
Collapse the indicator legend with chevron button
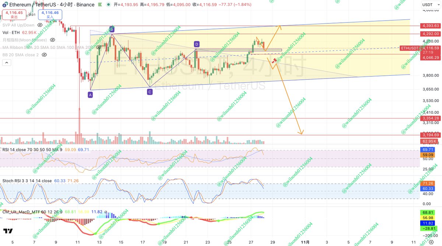coord(6,63)
